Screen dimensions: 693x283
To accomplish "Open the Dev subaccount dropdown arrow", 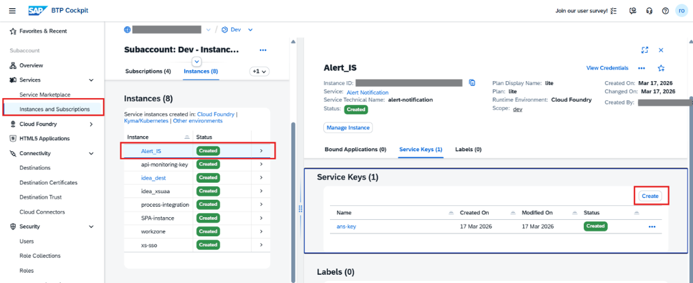I will pyautogui.click(x=250, y=30).
